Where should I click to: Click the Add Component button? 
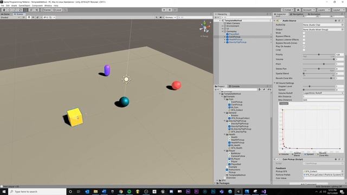[x=309, y=184]
